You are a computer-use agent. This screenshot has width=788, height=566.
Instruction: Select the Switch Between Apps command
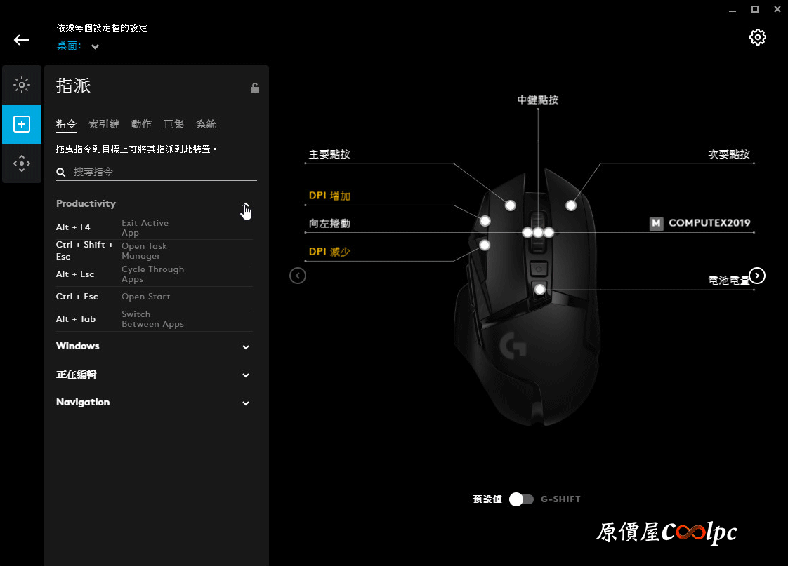click(155, 320)
